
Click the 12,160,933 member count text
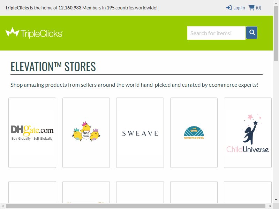tap(70, 8)
